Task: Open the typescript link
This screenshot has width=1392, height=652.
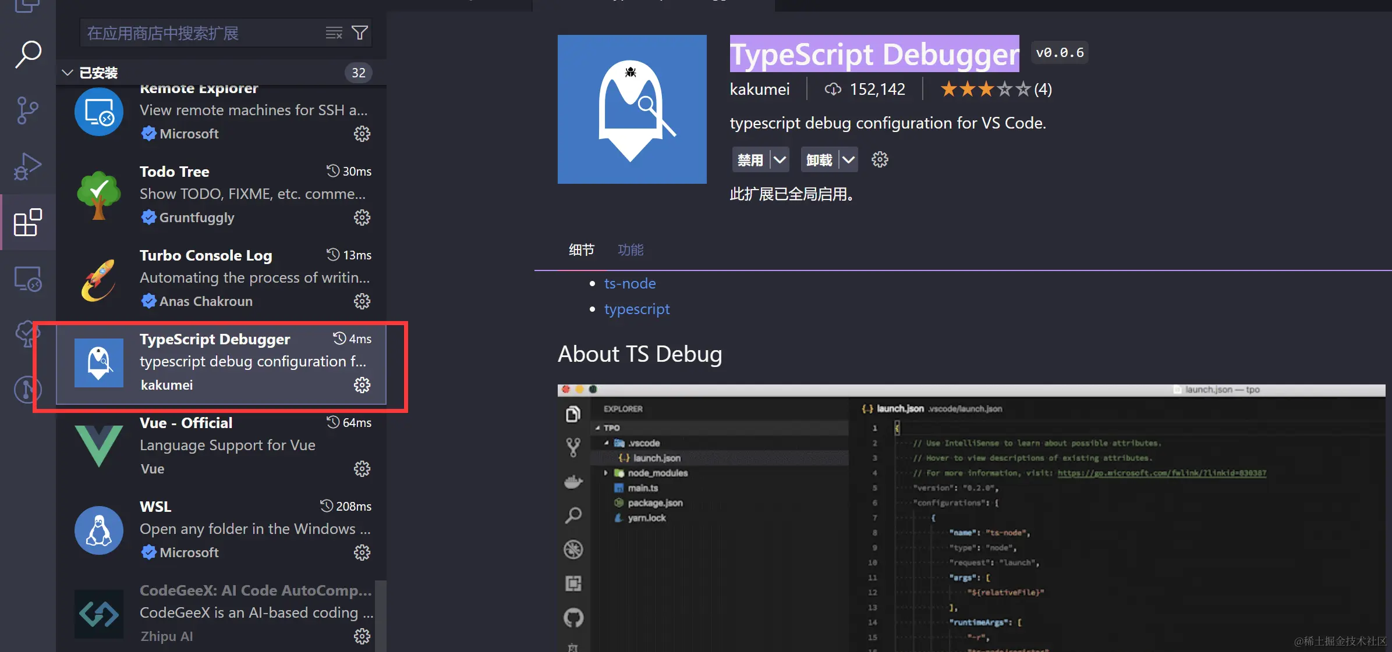Action: coord(637,309)
